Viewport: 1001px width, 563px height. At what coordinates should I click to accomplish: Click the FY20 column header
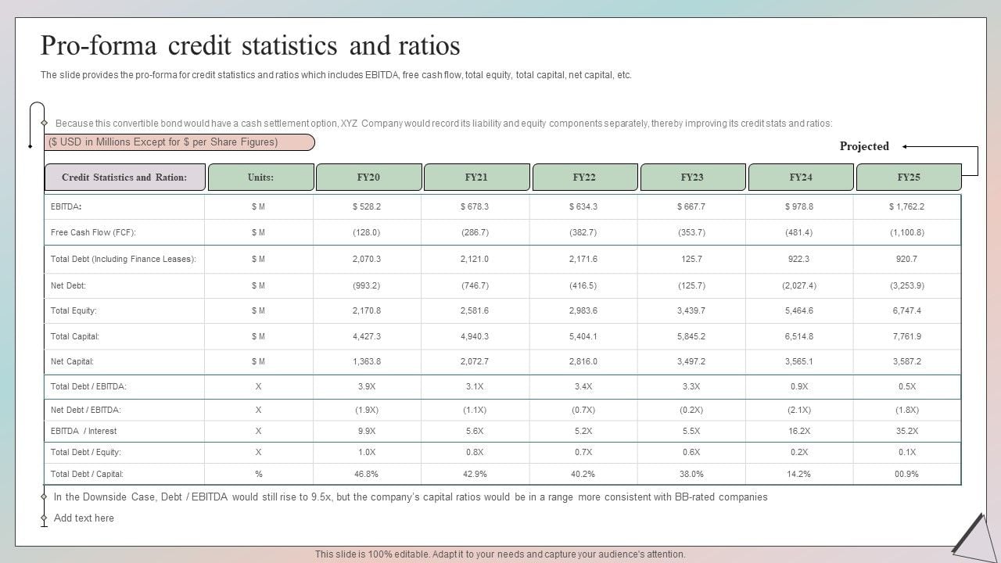[368, 178]
